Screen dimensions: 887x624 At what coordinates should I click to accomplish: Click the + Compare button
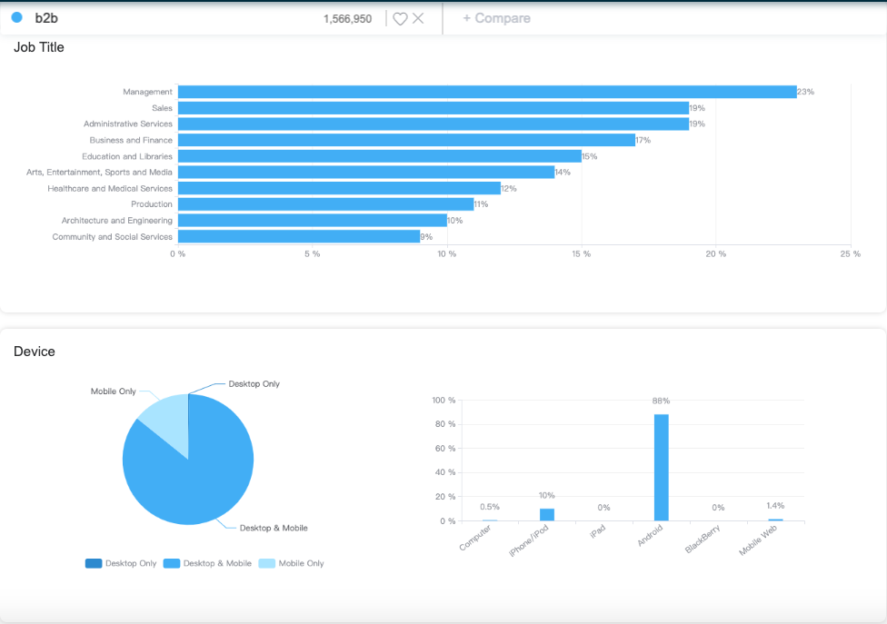click(497, 18)
